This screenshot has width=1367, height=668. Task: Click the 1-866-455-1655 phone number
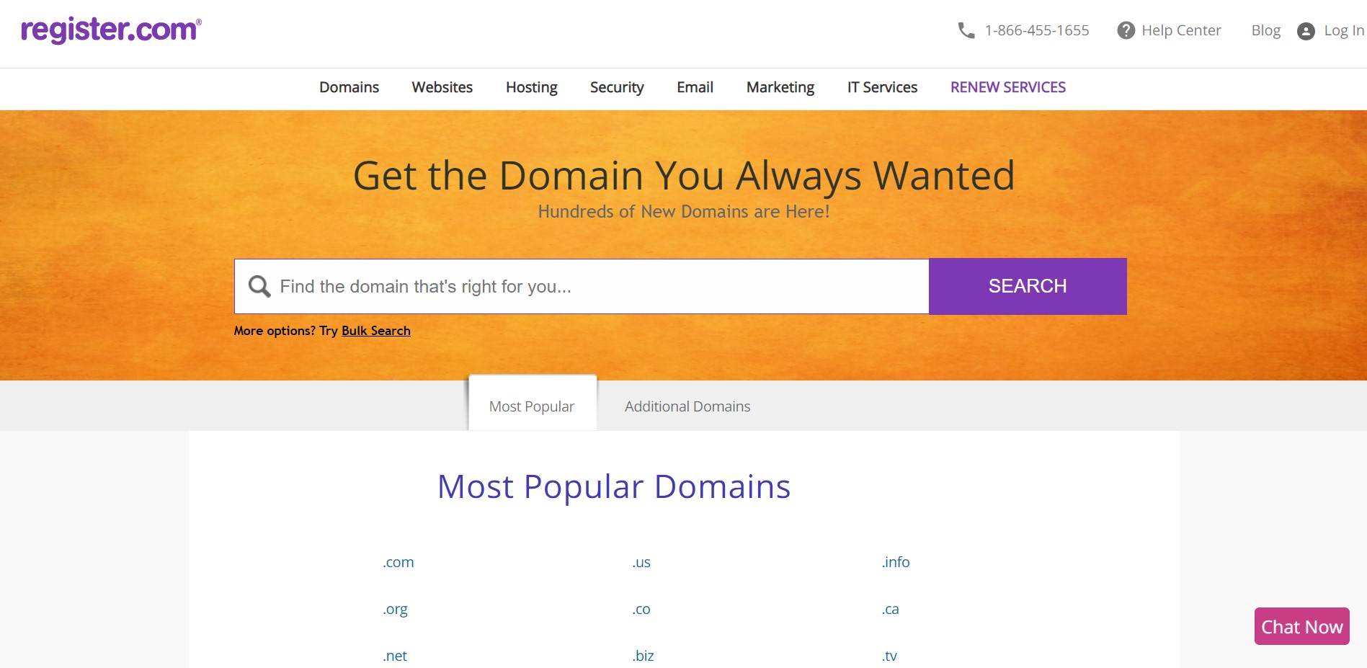[1037, 30]
